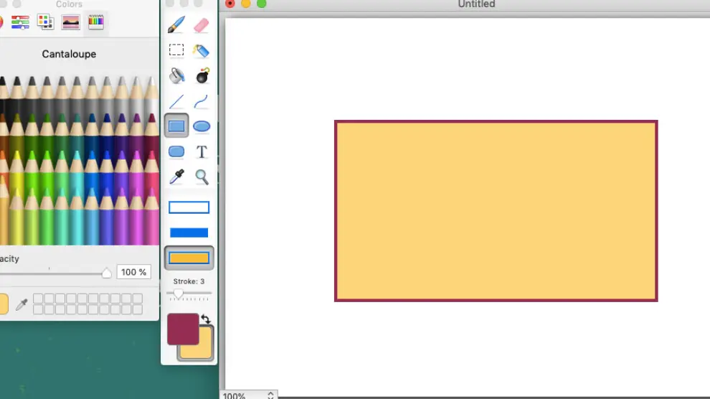Swap foreground and background colors
Viewport: 710px width, 399px height.
(x=206, y=319)
